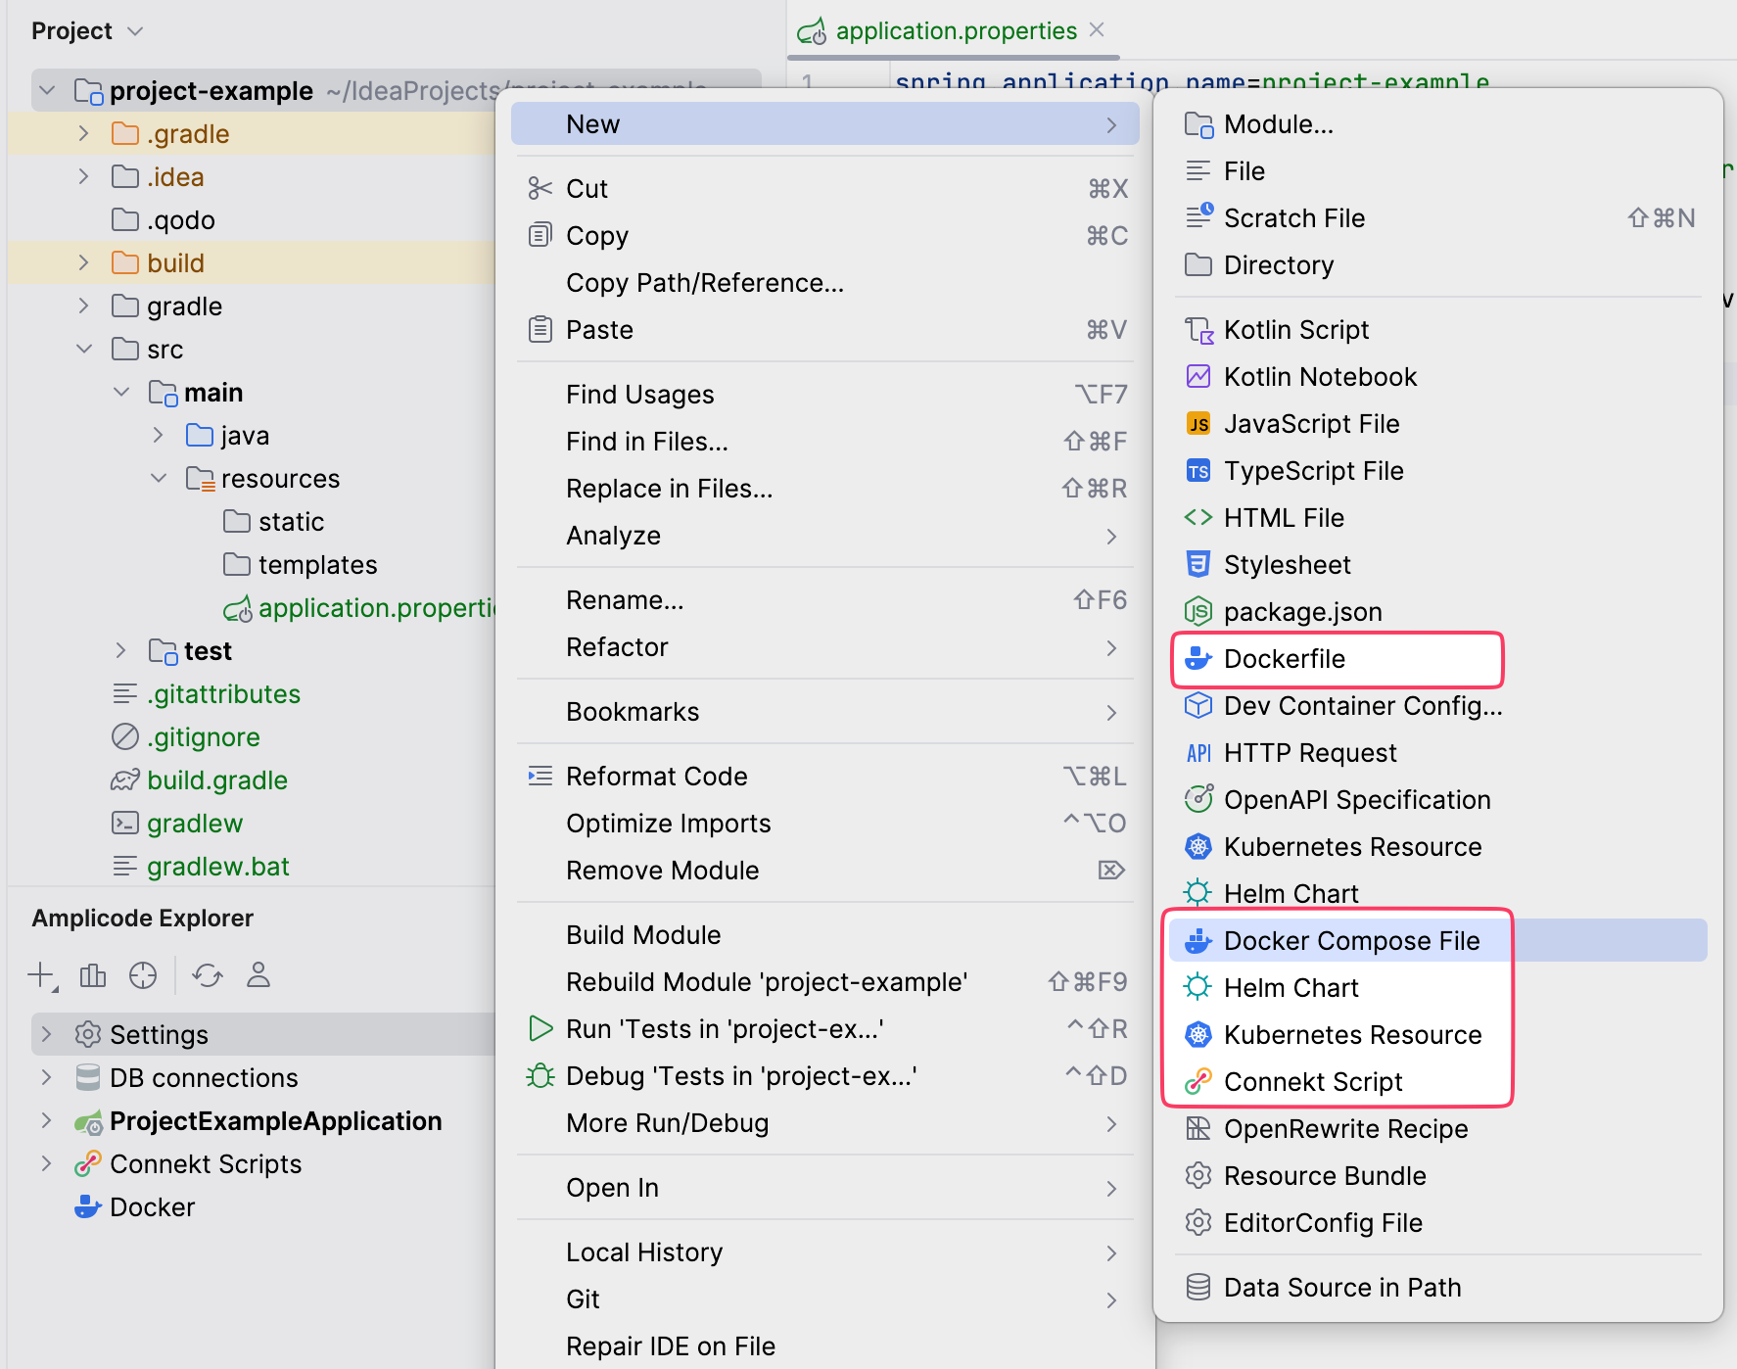Select ProjectExampleApplication in Amplicode Explorer
This screenshot has width=1737, height=1369.
(275, 1121)
